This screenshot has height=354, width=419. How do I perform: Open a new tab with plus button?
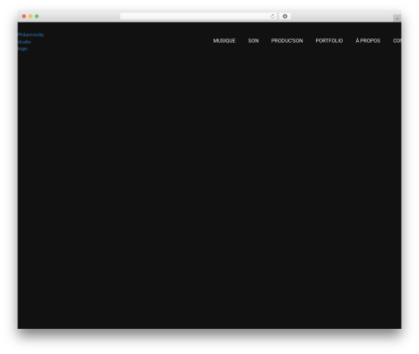397,18
